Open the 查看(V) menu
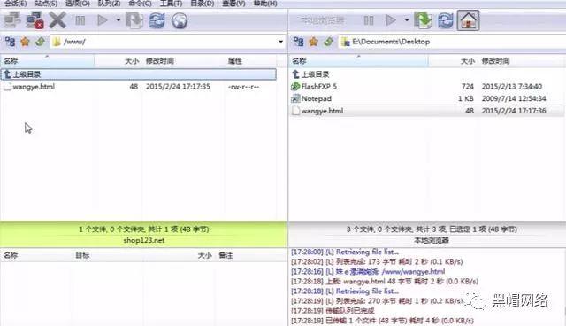This screenshot has height=326, width=566. click(x=233, y=4)
